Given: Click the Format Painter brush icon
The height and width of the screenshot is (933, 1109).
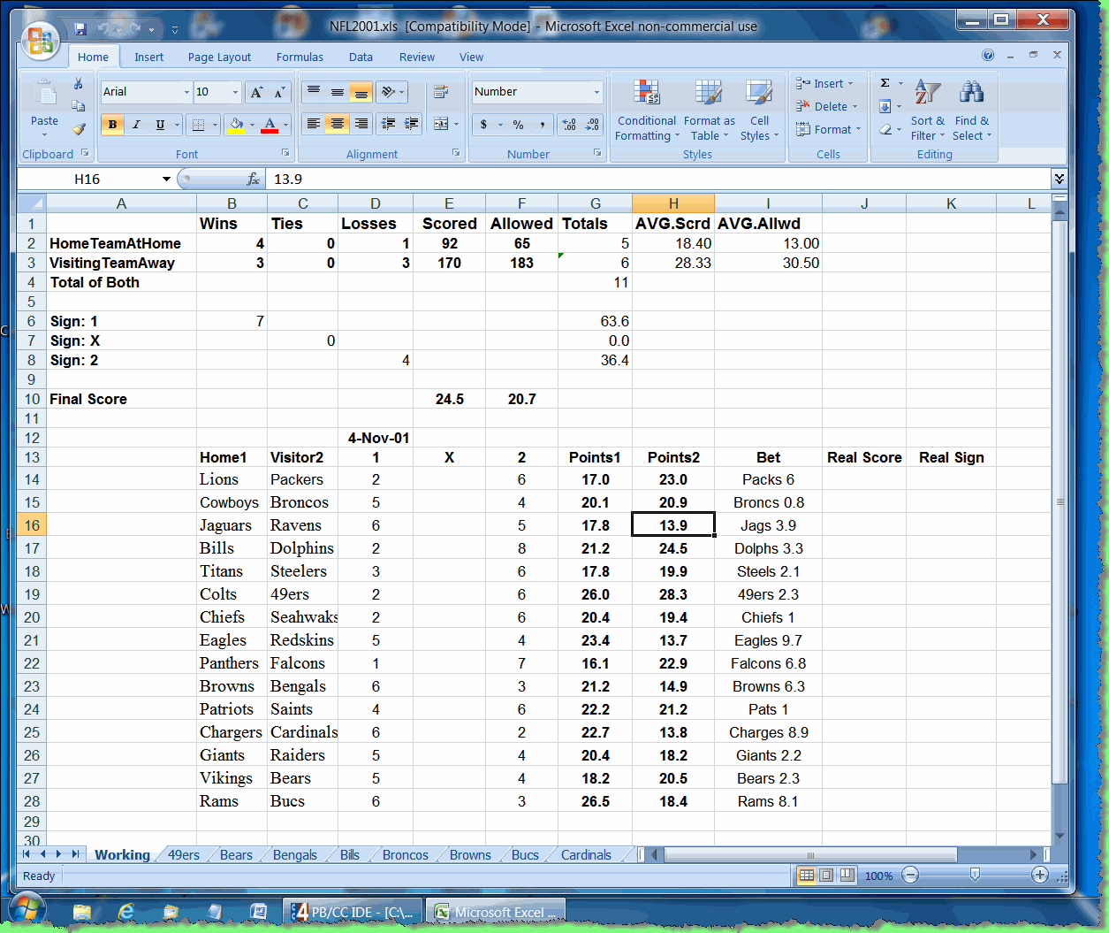Looking at the screenshot, I should (79, 129).
